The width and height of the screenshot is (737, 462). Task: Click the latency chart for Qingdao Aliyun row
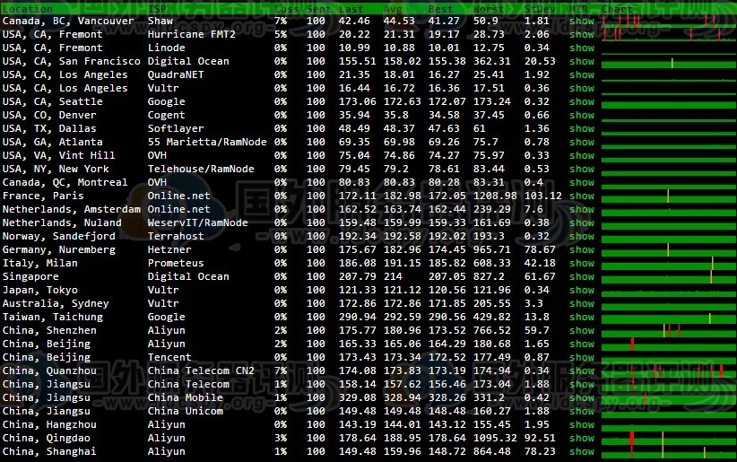tap(669, 440)
